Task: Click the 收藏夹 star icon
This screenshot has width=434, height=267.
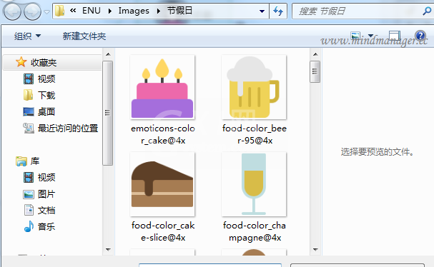Action: pyautogui.click(x=21, y=62)
